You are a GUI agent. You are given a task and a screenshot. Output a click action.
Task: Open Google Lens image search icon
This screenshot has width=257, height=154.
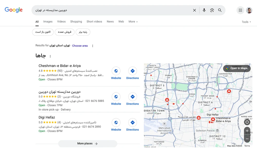point(212,10)
